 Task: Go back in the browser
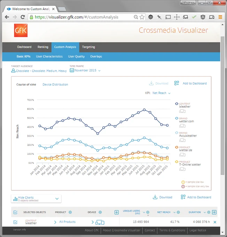[x=7, y=17]
